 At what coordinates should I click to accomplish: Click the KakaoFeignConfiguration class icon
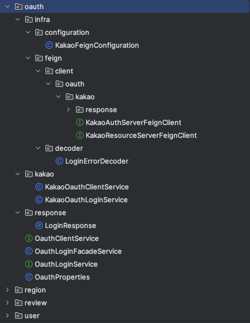click(49, 45)
